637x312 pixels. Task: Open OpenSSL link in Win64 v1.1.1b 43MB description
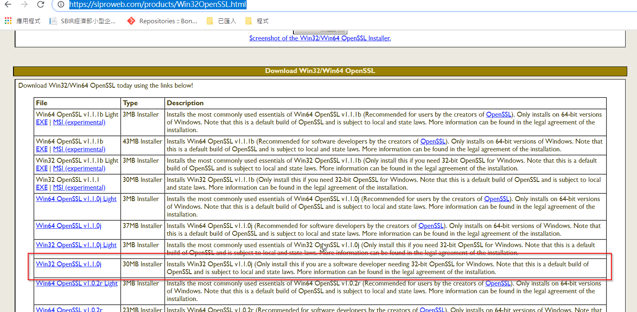pyautogui.click(x=433, y=142)
